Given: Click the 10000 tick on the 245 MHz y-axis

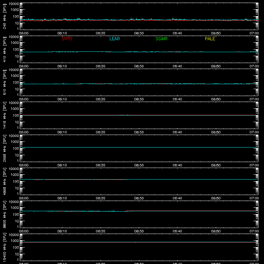Looking at the screenshot, I should point(14,4).
